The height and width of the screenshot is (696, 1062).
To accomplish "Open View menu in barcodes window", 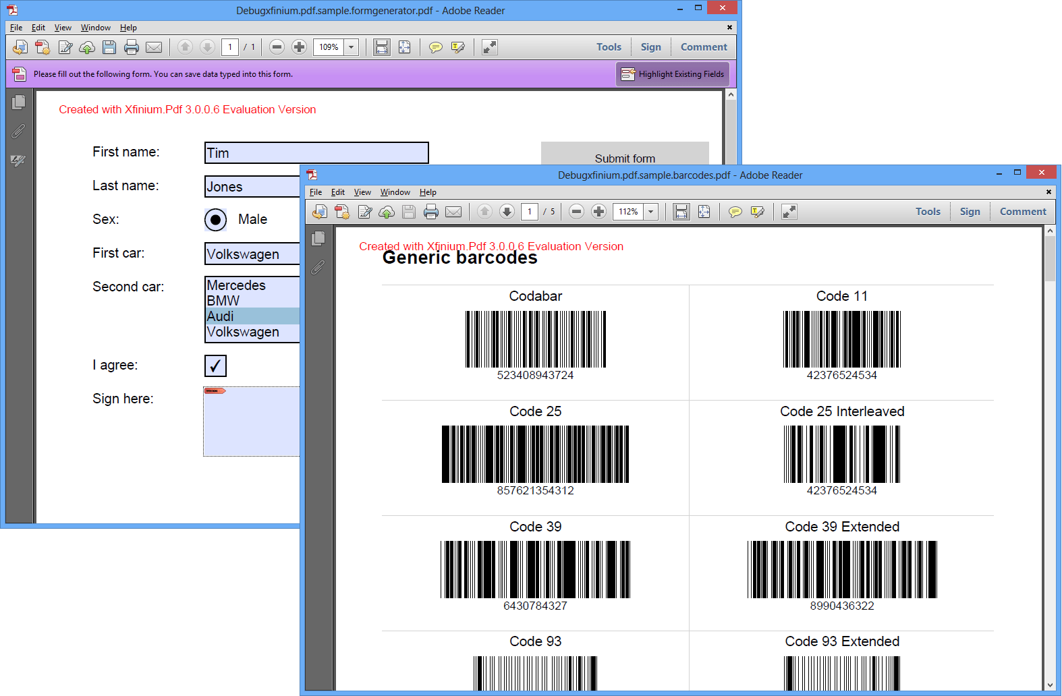I will tap(362, 192).
